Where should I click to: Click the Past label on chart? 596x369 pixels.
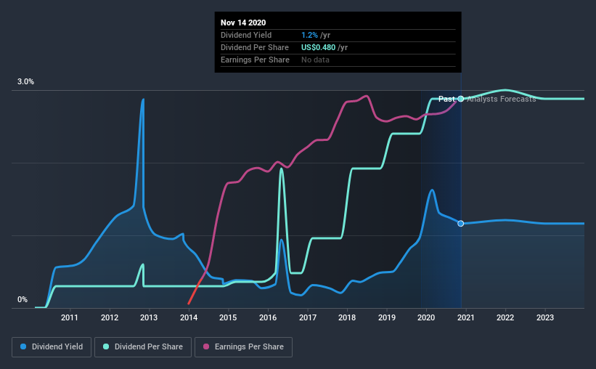(446, 99)
